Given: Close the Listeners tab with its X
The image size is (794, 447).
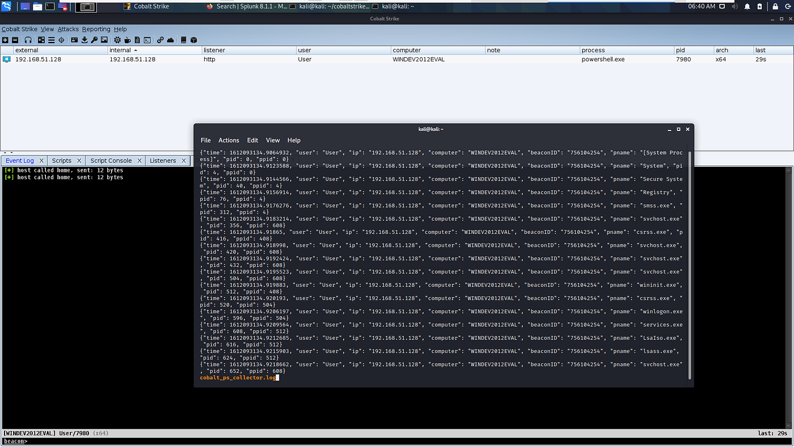Looking at the screenshot, I should [184, 161].
